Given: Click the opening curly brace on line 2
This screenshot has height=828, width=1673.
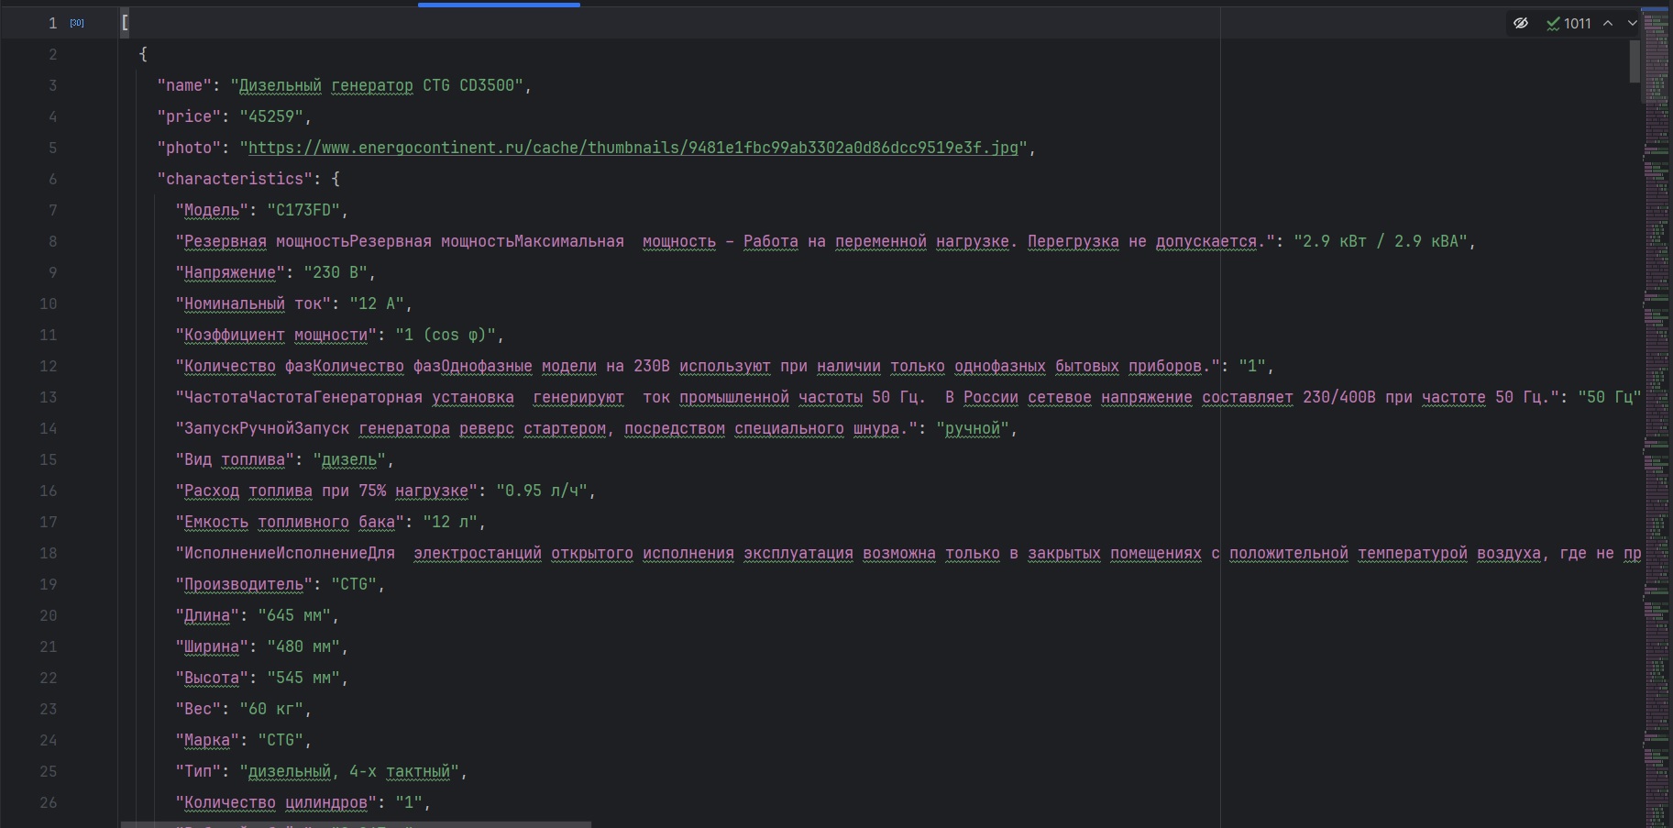Looking at the screenshot, I should (143, 54).
